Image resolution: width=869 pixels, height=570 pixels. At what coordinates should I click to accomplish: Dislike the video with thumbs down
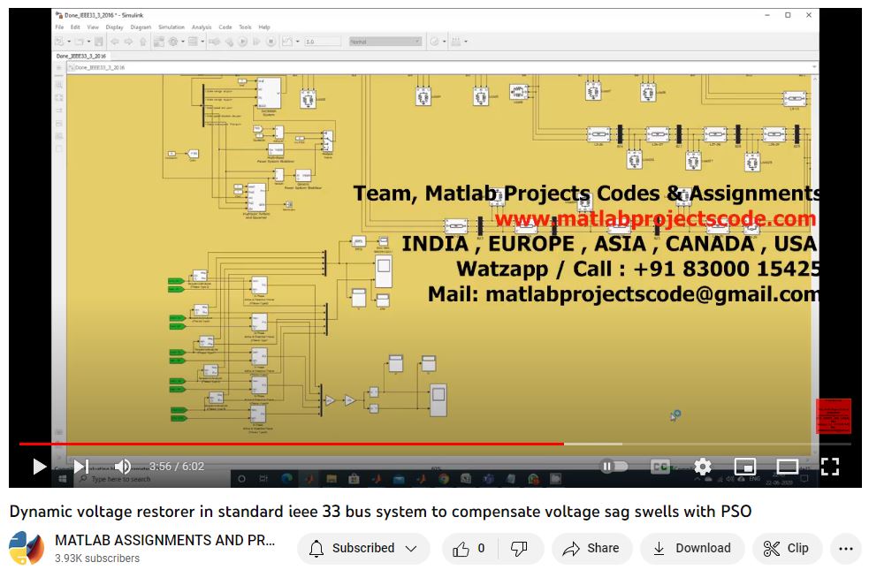click(519, 548)
